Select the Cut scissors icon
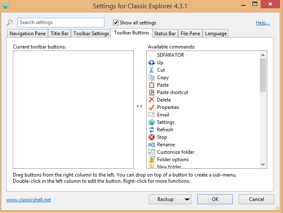 tap(151, 70)
